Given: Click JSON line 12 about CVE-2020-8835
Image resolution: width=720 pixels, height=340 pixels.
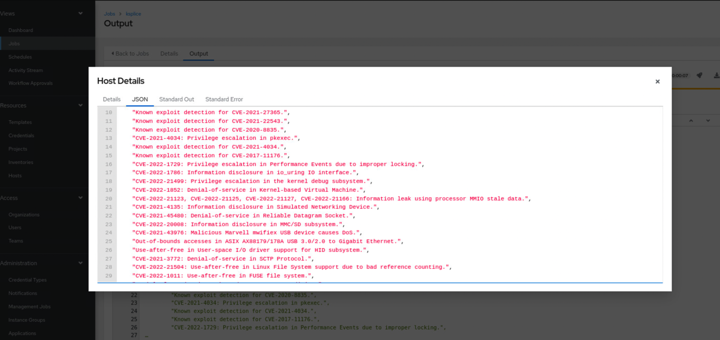Looking at the screenshot, I should click(209, 130).
